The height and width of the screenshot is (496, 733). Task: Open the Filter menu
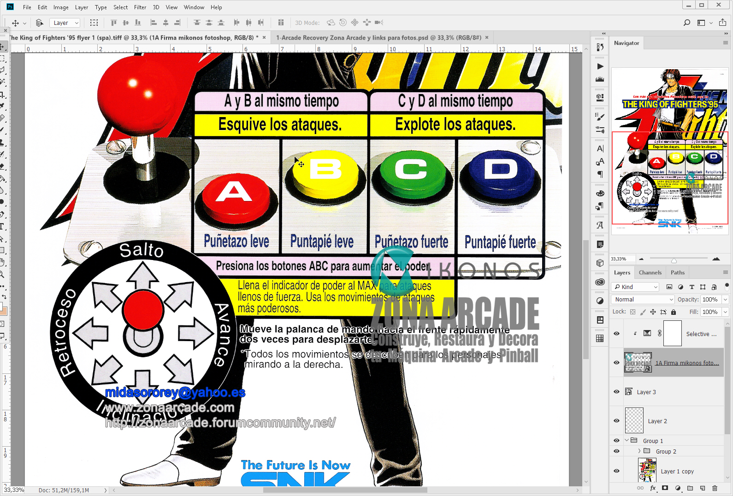(x=140, y=7)
